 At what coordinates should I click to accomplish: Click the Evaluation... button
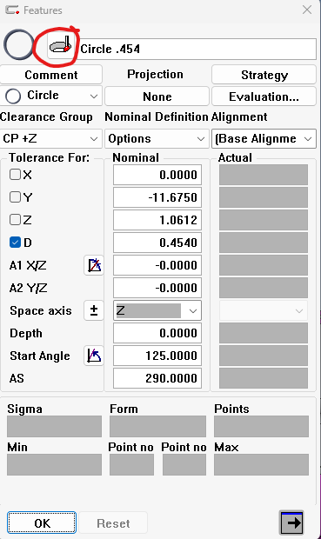264,96
